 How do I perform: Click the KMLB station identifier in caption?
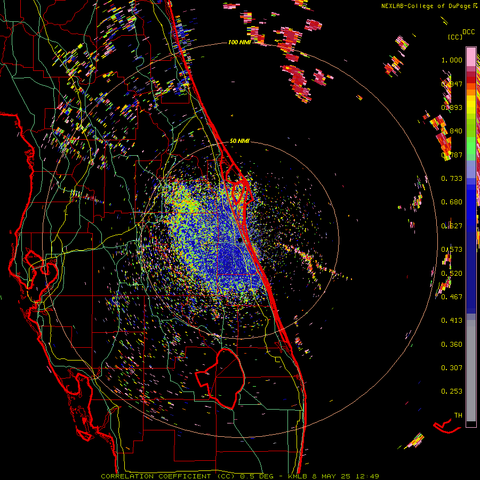[298, 476]
